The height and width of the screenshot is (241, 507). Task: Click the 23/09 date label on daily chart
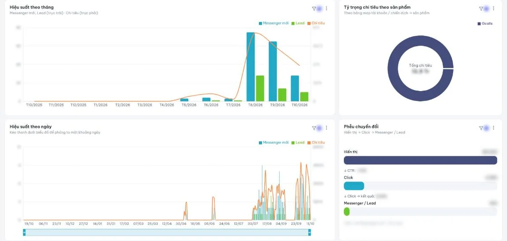296,223
